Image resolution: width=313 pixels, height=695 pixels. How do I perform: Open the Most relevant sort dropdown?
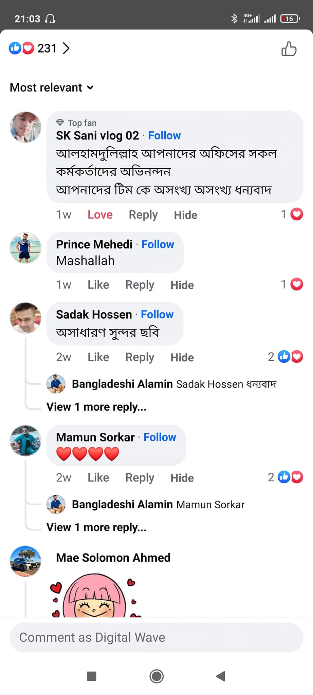coord(52,88)
